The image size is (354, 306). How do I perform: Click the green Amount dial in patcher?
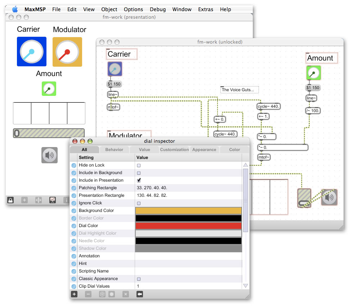(x=313, y=73)
